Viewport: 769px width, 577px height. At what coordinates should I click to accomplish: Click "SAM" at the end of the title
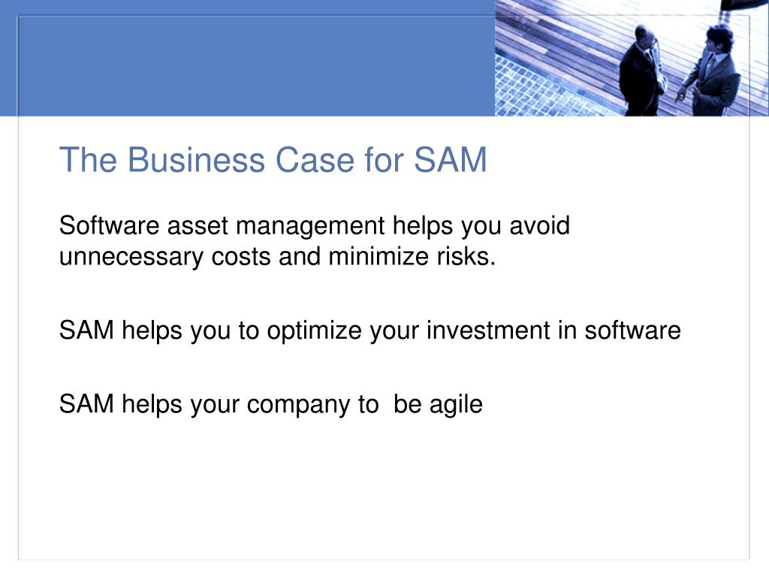tap(451, 159)
